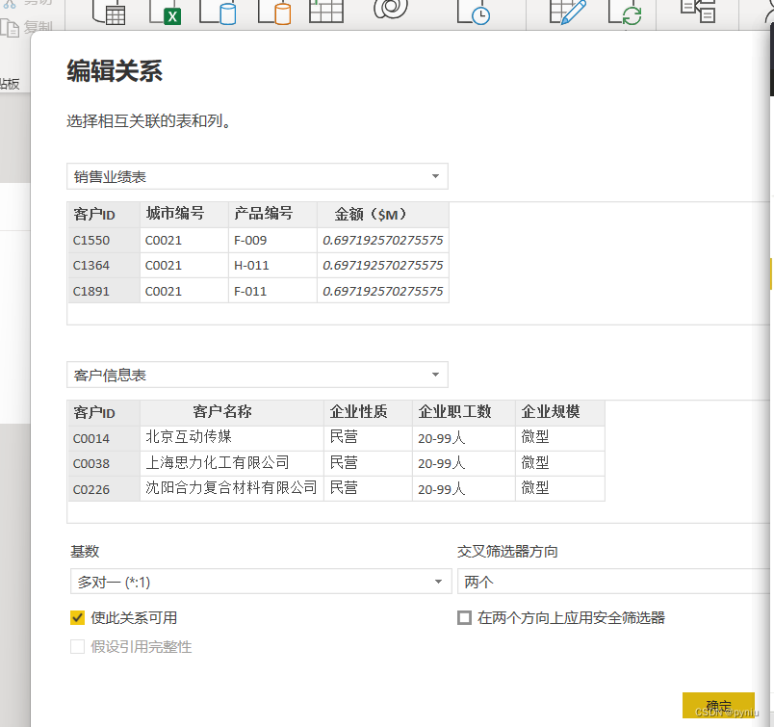Image resolution: width=774 pixels, height=727 pixels.
Task: Click the 假设引用完整性 checkbox
Action: tap(78, 646)
